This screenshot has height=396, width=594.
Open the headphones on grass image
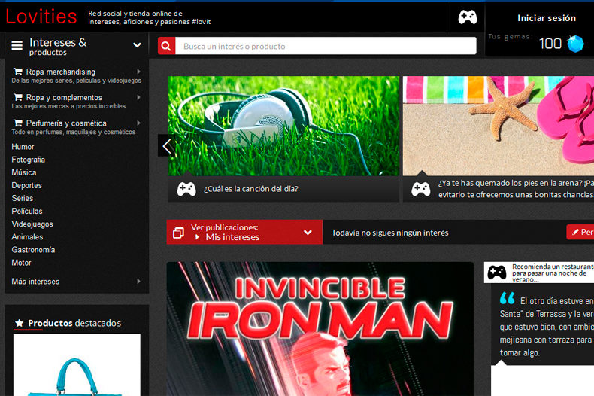pos(283,126)
